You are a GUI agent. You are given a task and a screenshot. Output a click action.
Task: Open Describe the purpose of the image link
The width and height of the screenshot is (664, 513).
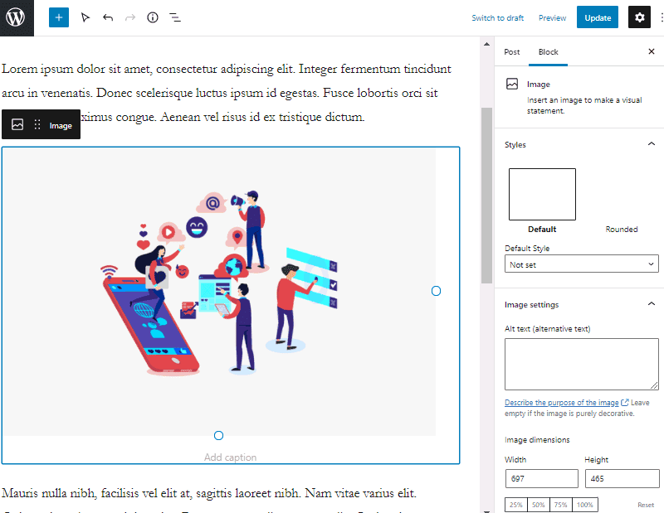(x=562, y=403)
